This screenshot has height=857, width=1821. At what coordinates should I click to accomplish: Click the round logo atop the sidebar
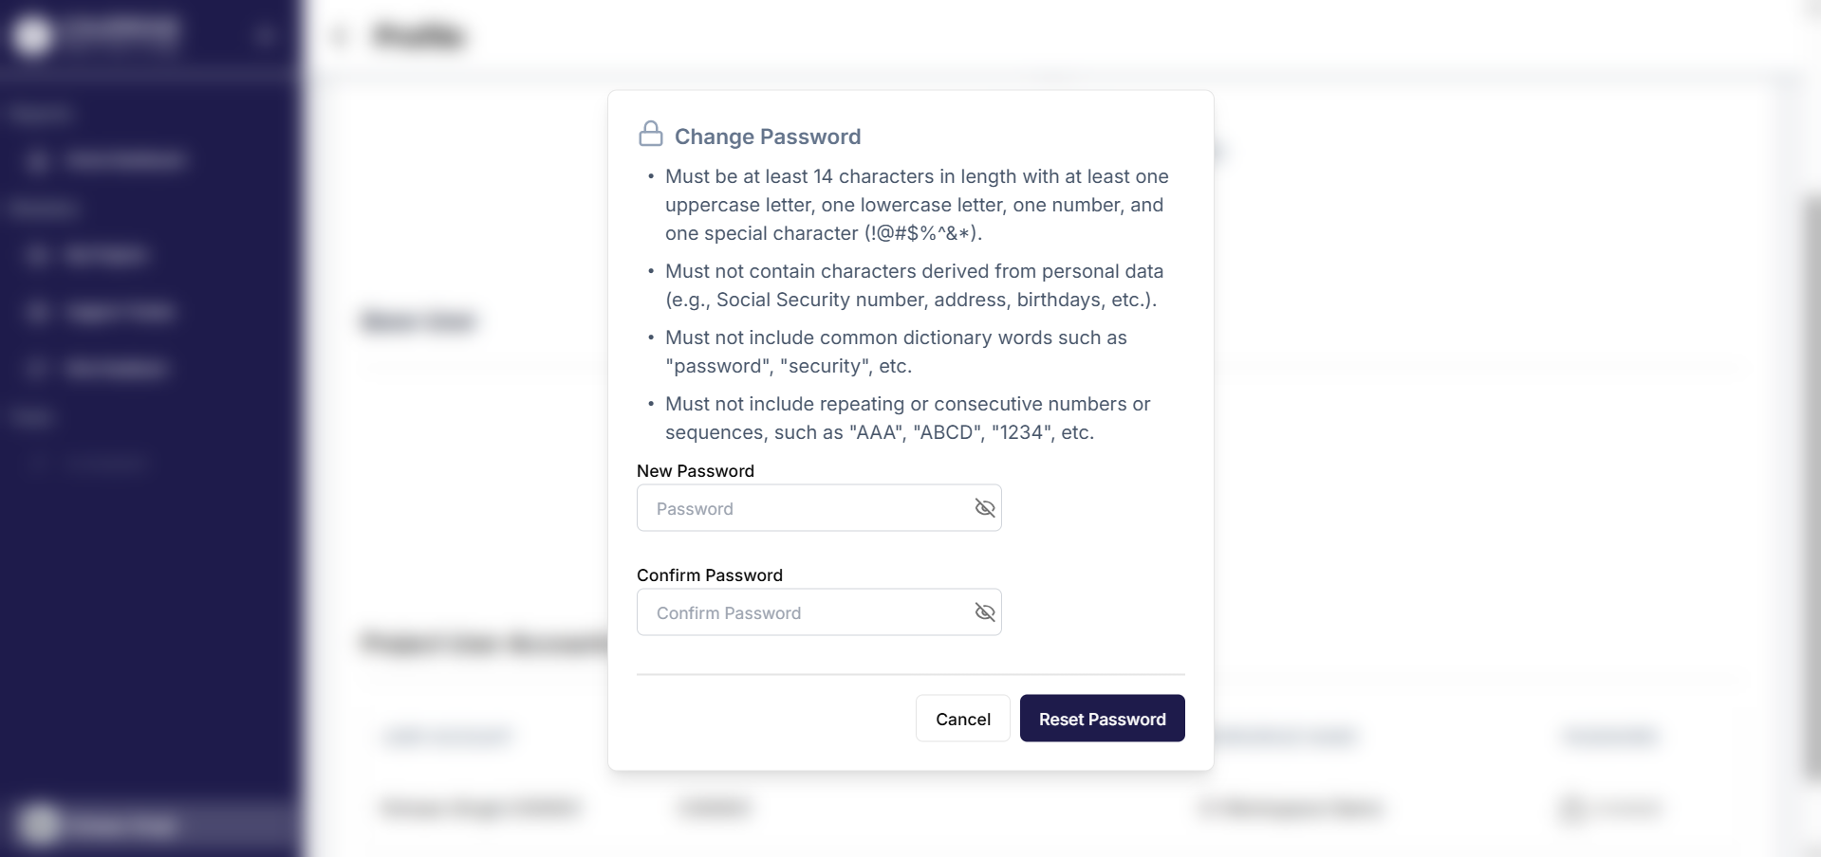33,36
